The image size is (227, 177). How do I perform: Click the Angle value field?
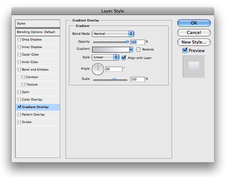pyautogui.click(x=114, y=69)
